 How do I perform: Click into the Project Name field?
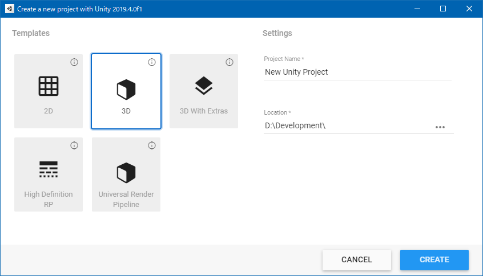[x=357, y=72]
